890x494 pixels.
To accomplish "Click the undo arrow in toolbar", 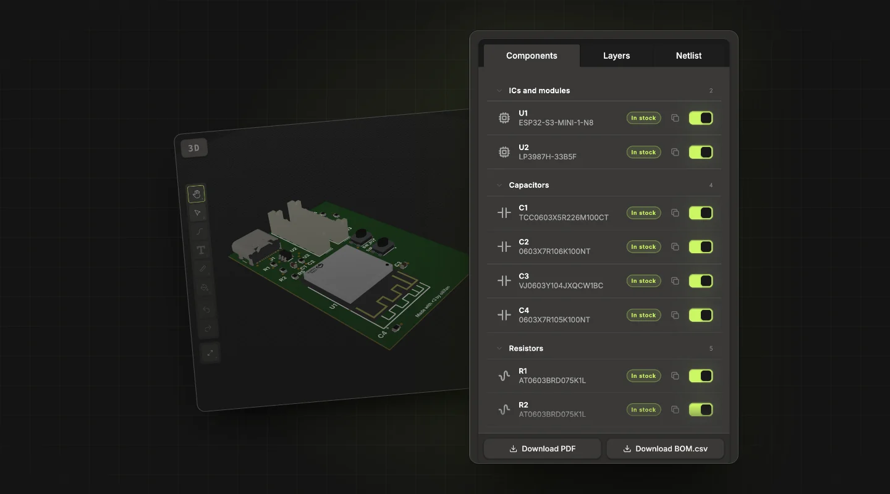I will coord(206,309).
